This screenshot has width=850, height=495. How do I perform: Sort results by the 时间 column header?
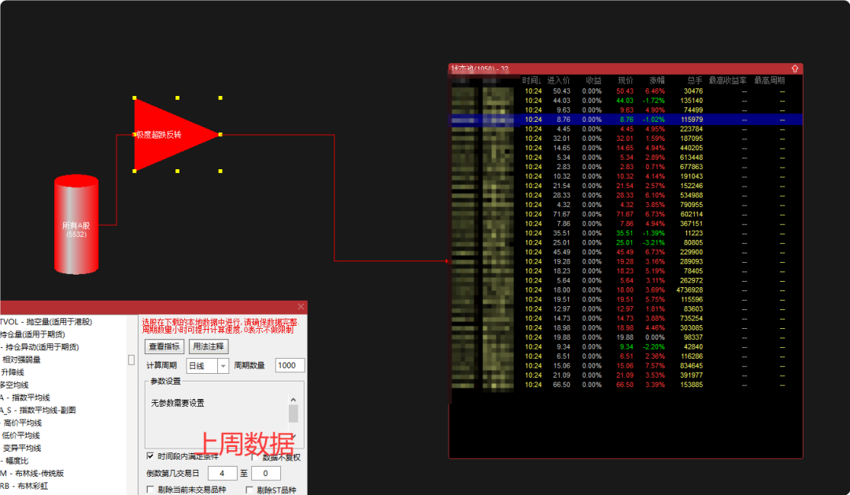tap(531, 80)
